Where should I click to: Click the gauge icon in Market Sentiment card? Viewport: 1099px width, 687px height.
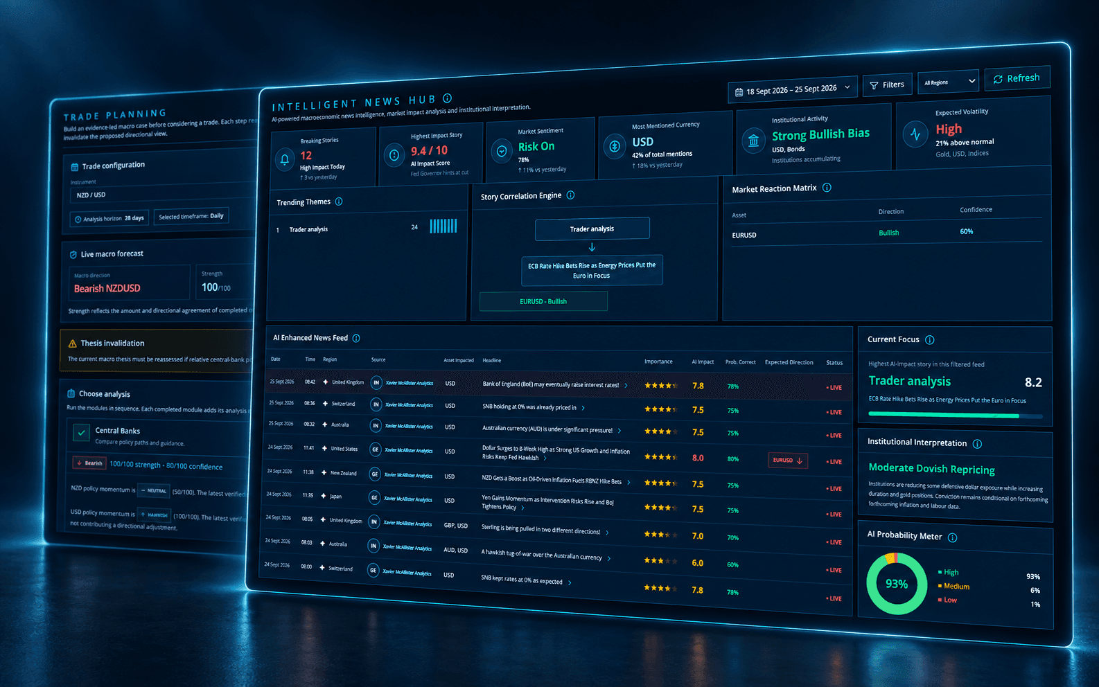pyautogui.click(x=502, y=151)
